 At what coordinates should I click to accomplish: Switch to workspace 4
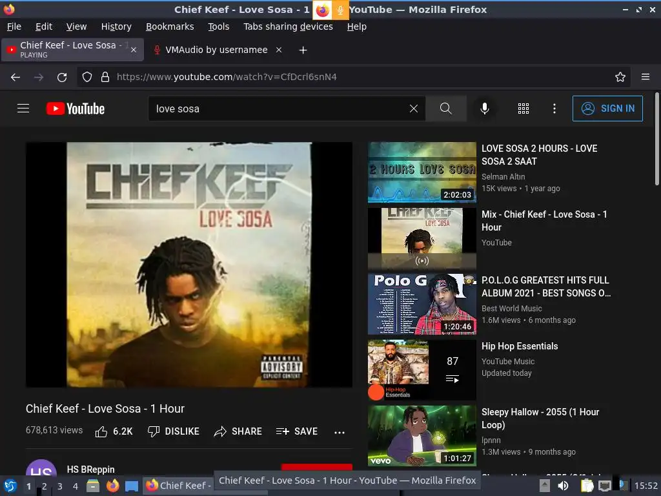(x=75, y=486)
